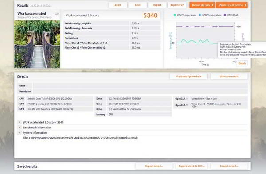266x174 pixels.
Task: Select Web Browsing - JunglePin row
Action: (112, 23)
